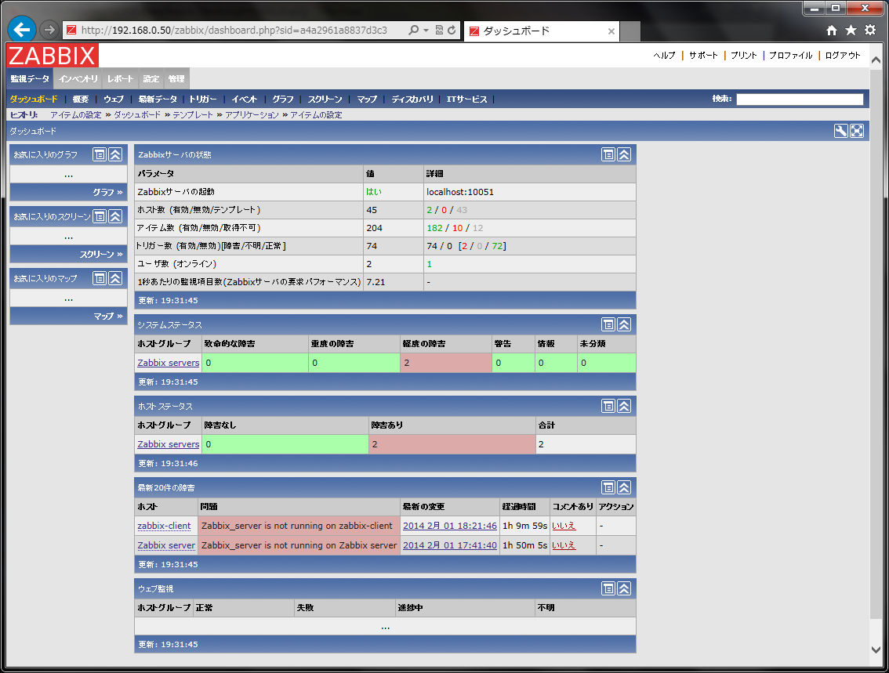Collapse the ホストステータス widget
The width and height of the screenshot is (889, 673).
[624, 406]
